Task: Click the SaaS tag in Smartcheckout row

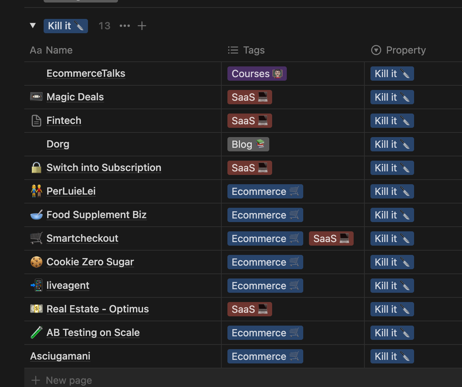Action: pyautogui.click(x=331, y=238)
